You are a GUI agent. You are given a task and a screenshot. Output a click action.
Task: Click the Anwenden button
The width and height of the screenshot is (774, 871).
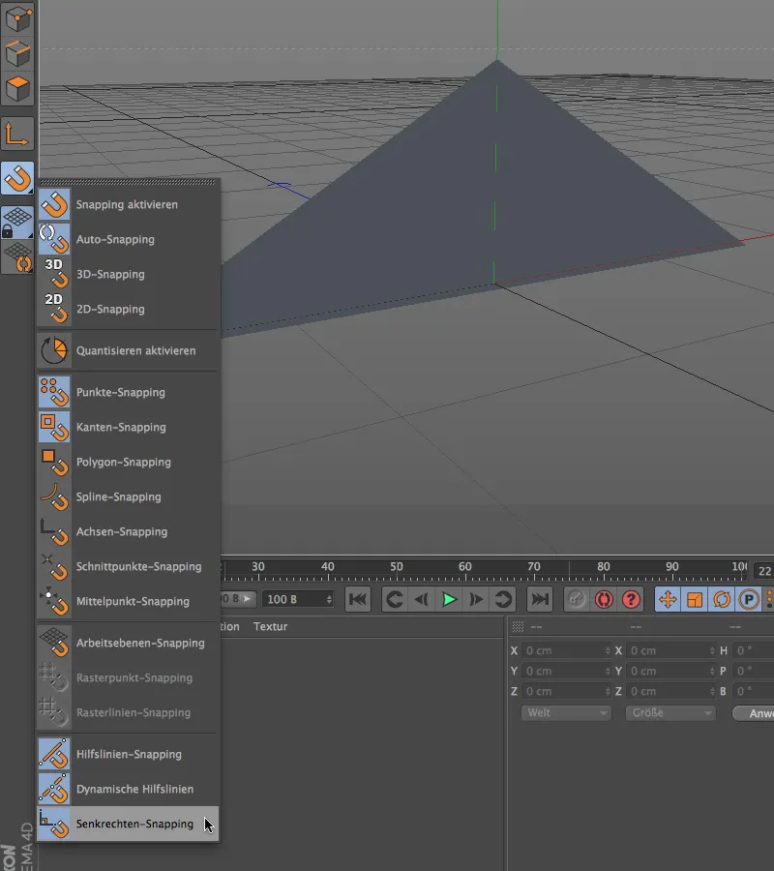point(754,713)
